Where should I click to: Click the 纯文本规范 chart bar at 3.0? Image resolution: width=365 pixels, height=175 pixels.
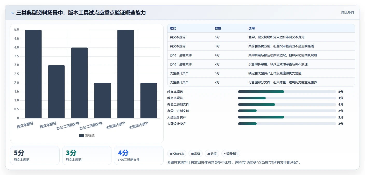(56, 92)
